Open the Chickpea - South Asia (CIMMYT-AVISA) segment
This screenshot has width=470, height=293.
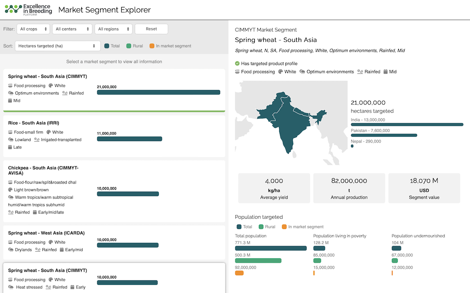(x=114, y=191)
